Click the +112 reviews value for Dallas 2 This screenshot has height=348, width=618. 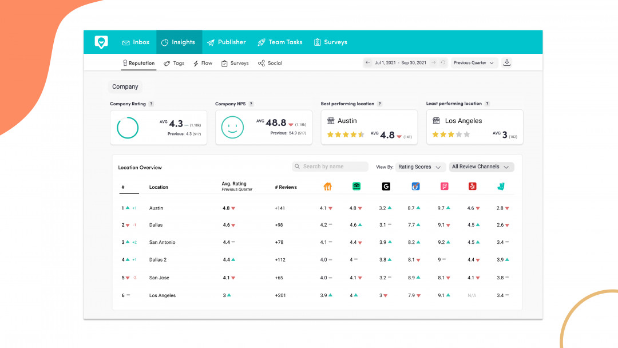click(280, 260)
